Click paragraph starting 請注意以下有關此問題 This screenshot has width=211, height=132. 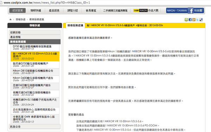122,74
